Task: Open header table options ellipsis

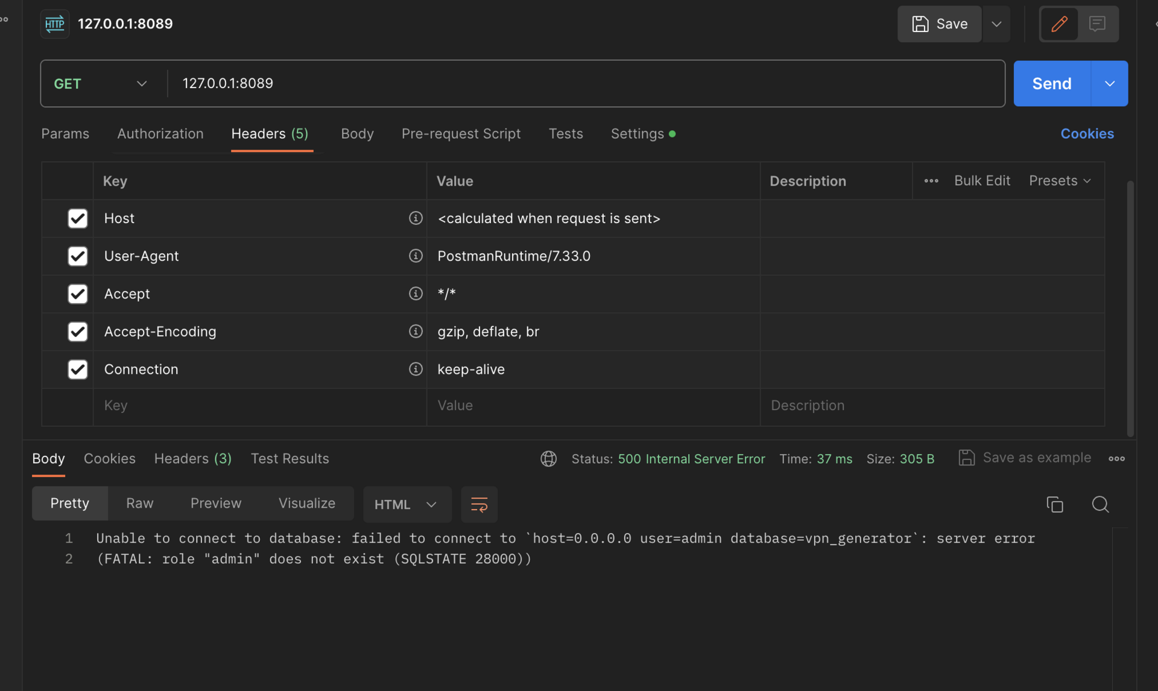Action: click(931, 181)
